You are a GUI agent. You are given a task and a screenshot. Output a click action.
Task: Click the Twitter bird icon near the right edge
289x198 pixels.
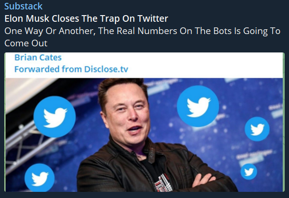[x=257, y=129]
